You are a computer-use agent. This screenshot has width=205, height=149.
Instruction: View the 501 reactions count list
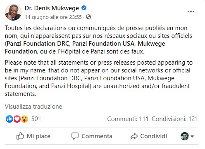pos(36,119)
